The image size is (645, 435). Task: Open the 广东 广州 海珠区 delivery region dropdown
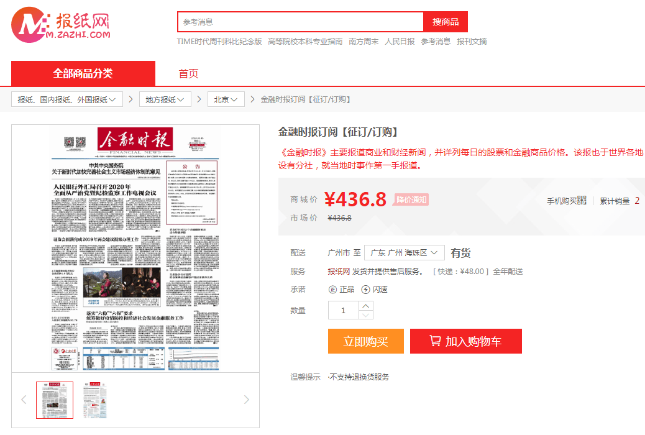[x=405, y=253]
